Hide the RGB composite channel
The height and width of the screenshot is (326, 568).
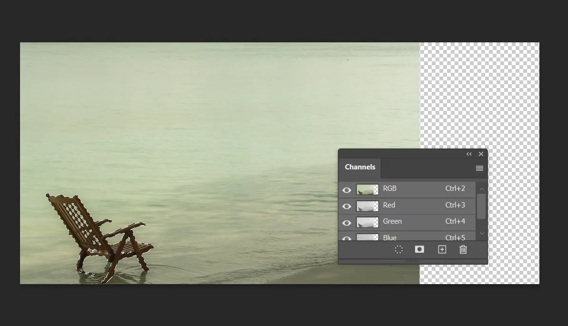[x=346, y=190]
